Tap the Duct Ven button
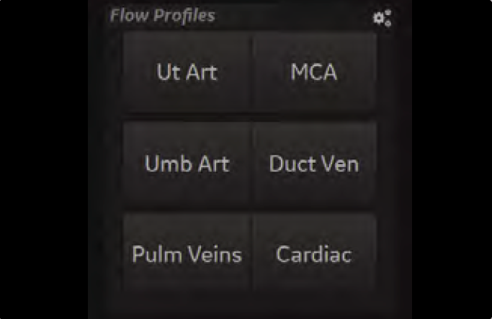This screenshot has width=492, height=319. click(314, 163)
